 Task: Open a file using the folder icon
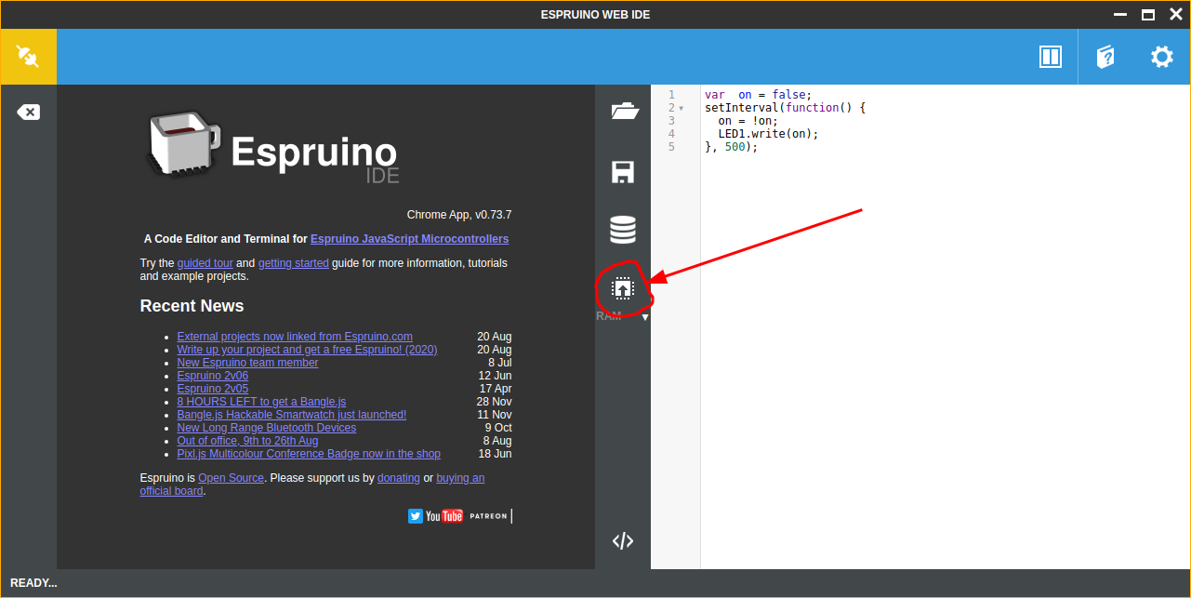(x=622, y=110)
